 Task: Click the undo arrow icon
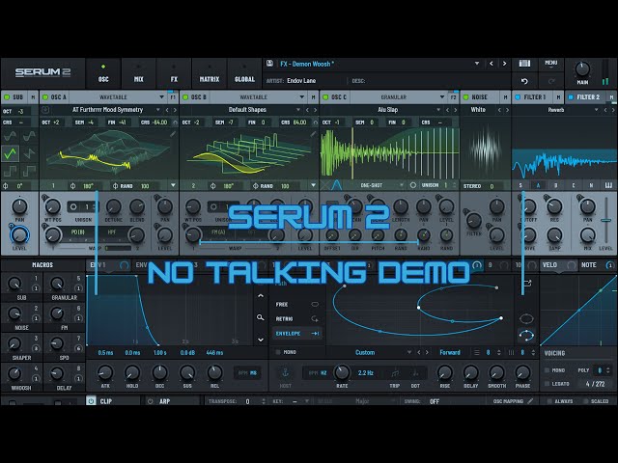pos(524,81)
